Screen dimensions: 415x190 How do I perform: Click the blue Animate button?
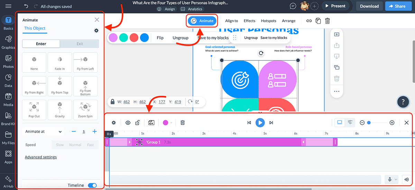pyautogui.click(x=202, y=21)
